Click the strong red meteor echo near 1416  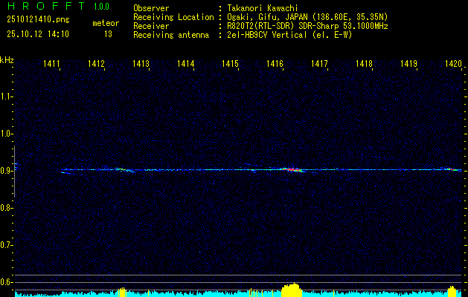point(292,169)
